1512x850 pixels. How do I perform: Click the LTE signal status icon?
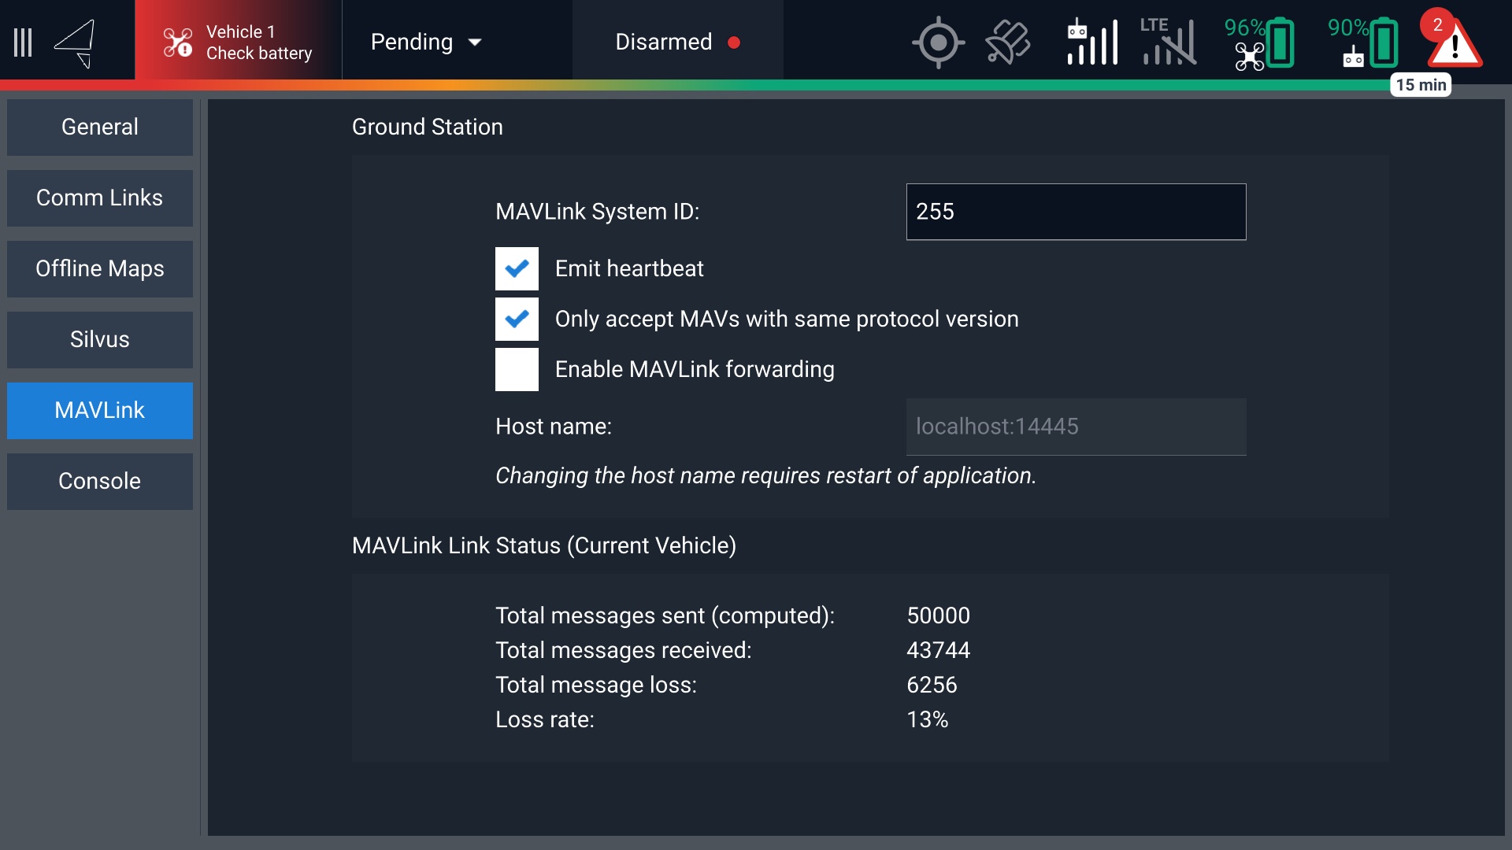click(x=1168, y=42)
